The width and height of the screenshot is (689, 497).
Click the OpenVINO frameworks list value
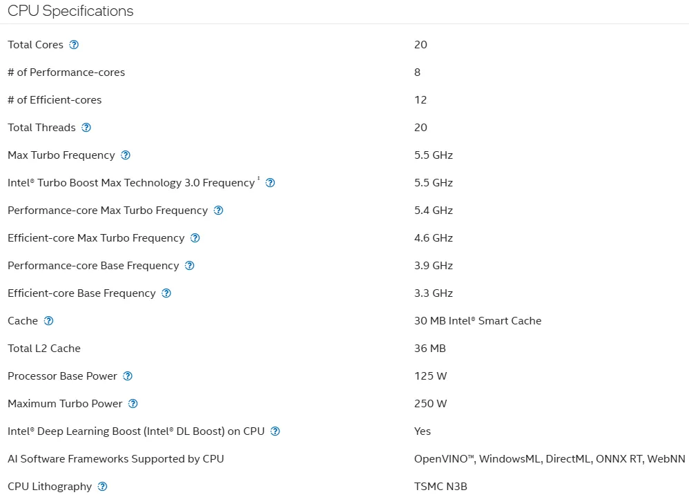[x=550, y=459]
